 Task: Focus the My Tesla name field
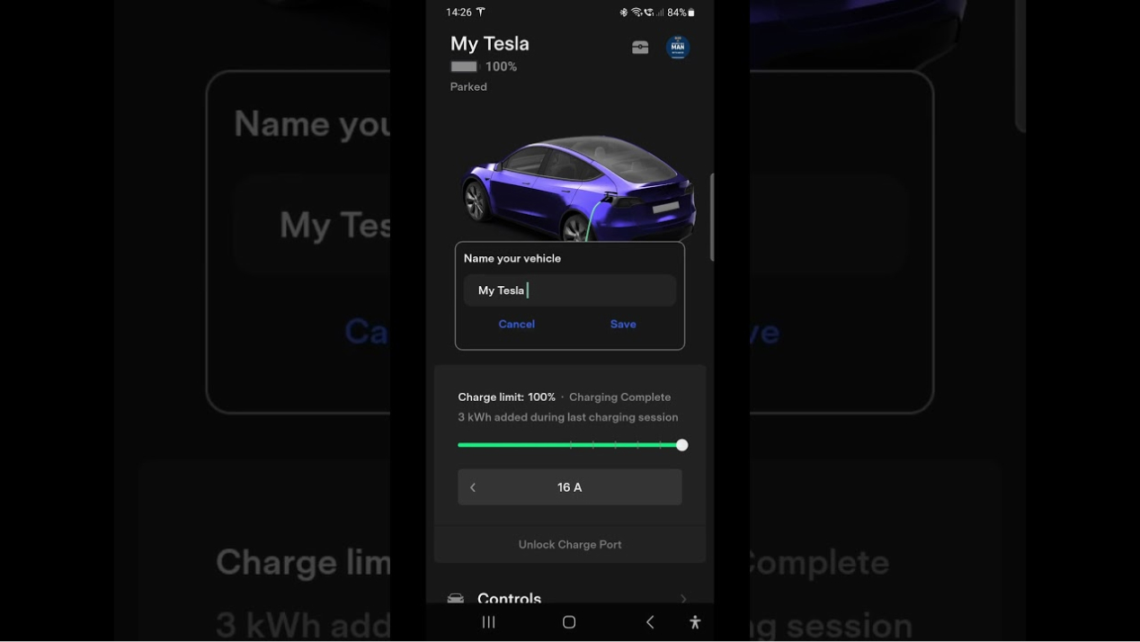[570, 290]
